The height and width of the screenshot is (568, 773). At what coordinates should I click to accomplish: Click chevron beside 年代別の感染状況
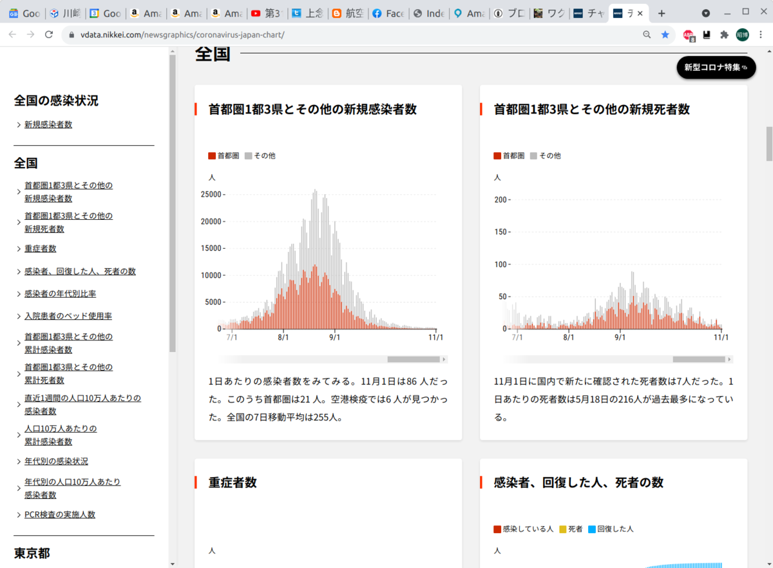(19, 462)
